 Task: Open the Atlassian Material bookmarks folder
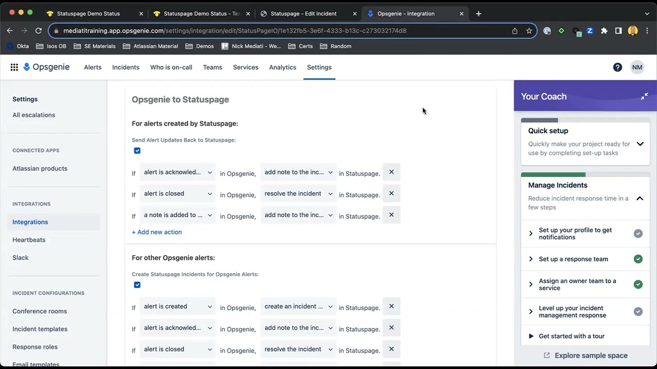pyautogui.click(x=150, y=46)
